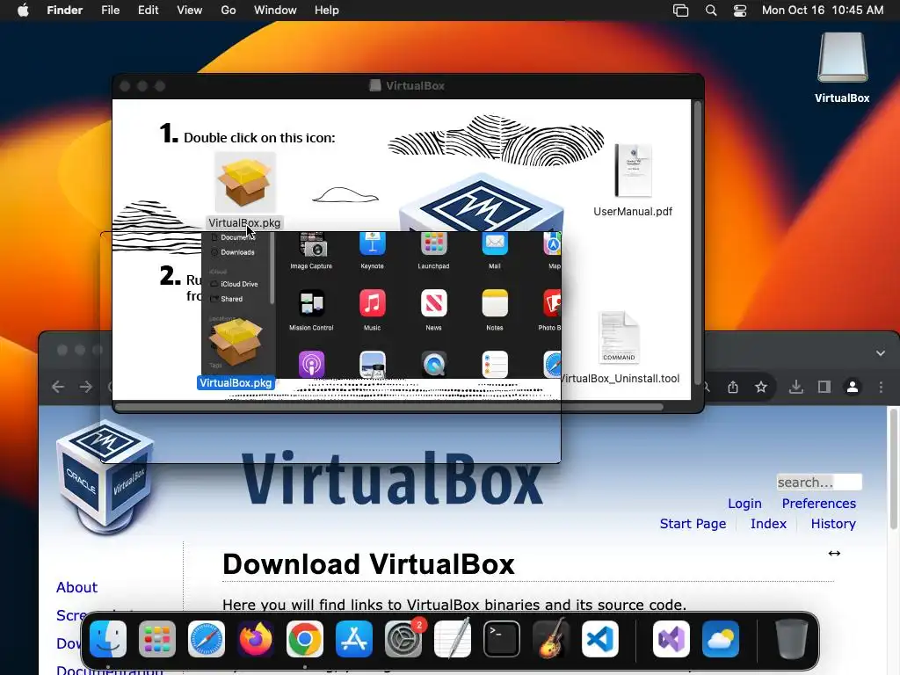Follow the History link
The width and height of the screenshot is (900, 675).
coord(833,524)
